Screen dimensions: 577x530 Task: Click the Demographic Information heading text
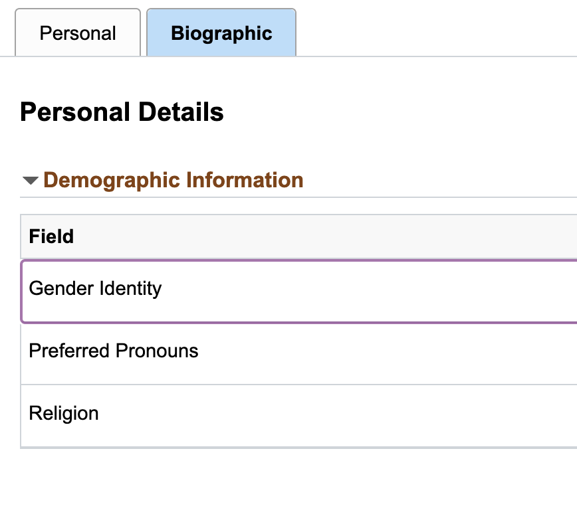[172, 180]
